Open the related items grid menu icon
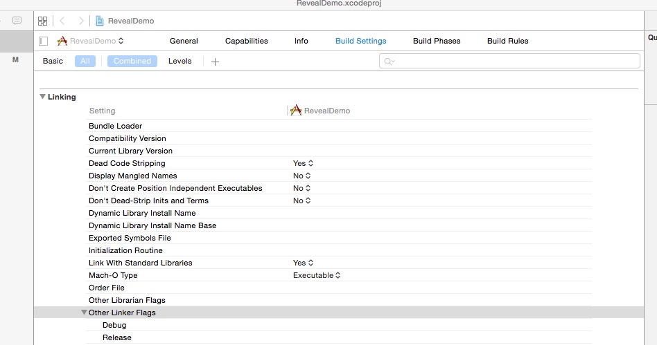The width and height of the screenshot is (657, 345). pyautogui.click(x=42, y=21)
